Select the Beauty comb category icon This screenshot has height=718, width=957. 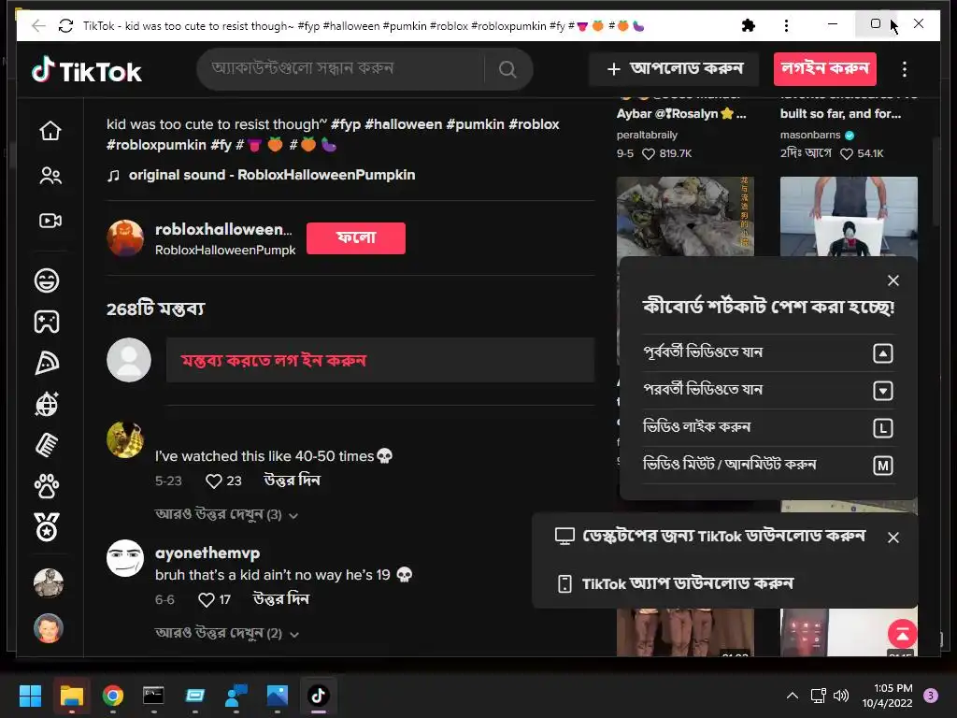(x=47, y=445)
